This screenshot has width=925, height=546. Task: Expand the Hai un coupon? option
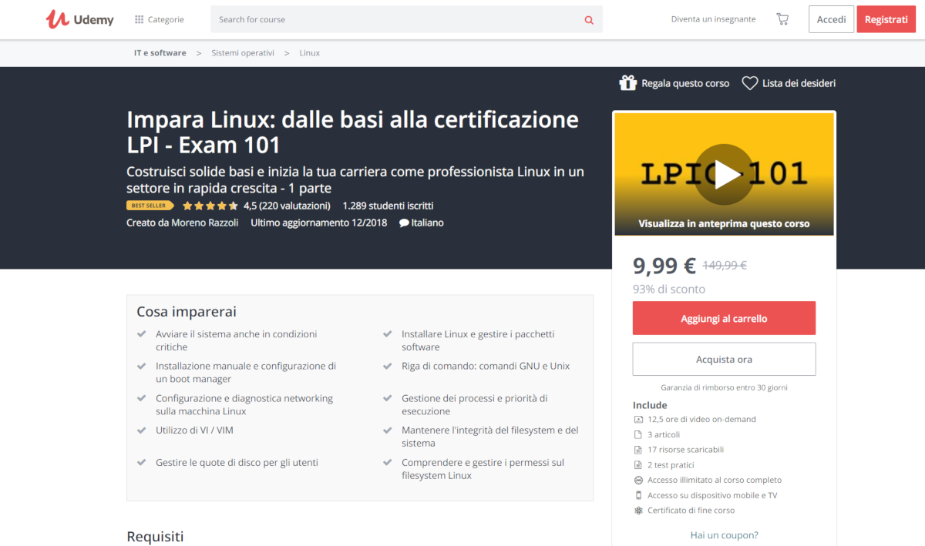pyautogui.click(x=724, y=534)
